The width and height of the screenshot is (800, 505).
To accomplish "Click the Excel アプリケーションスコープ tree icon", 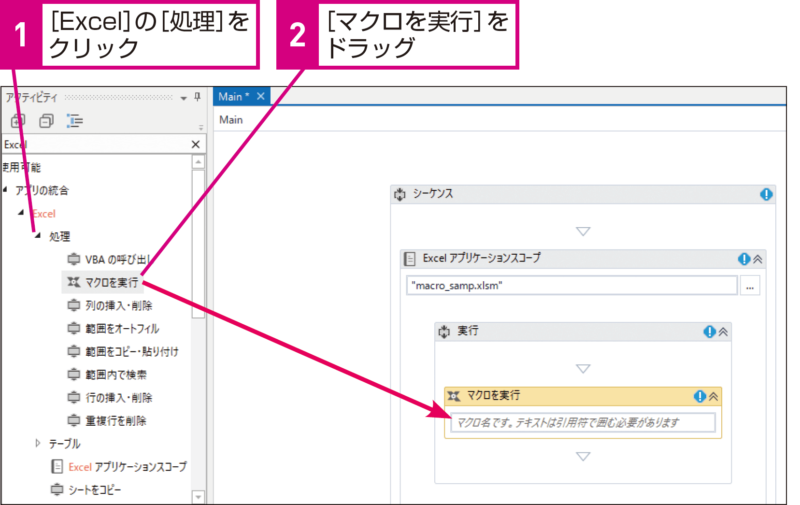I will click(x=57, y=466).
